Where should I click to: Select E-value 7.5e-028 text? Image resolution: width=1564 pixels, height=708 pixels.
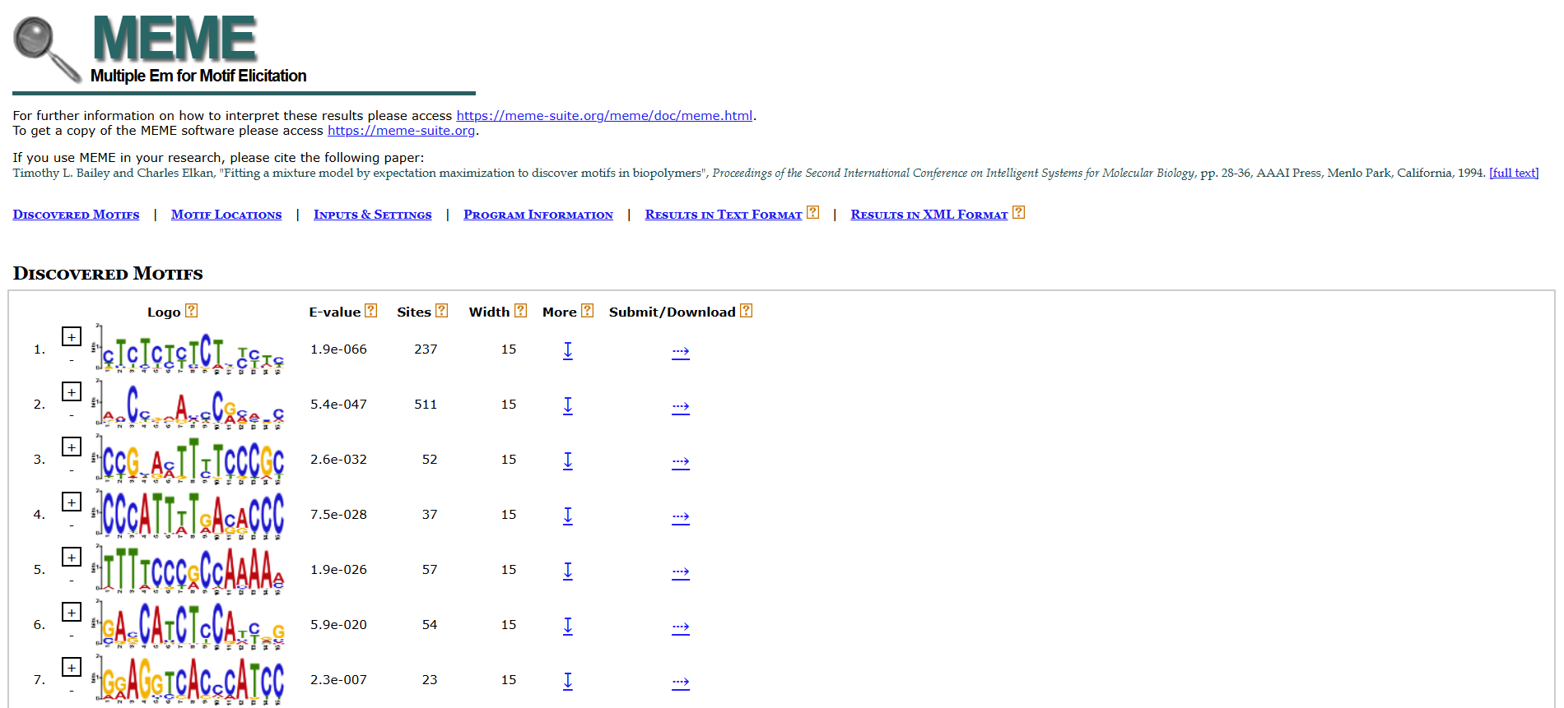pyautogui.click(x=338, y=515)
